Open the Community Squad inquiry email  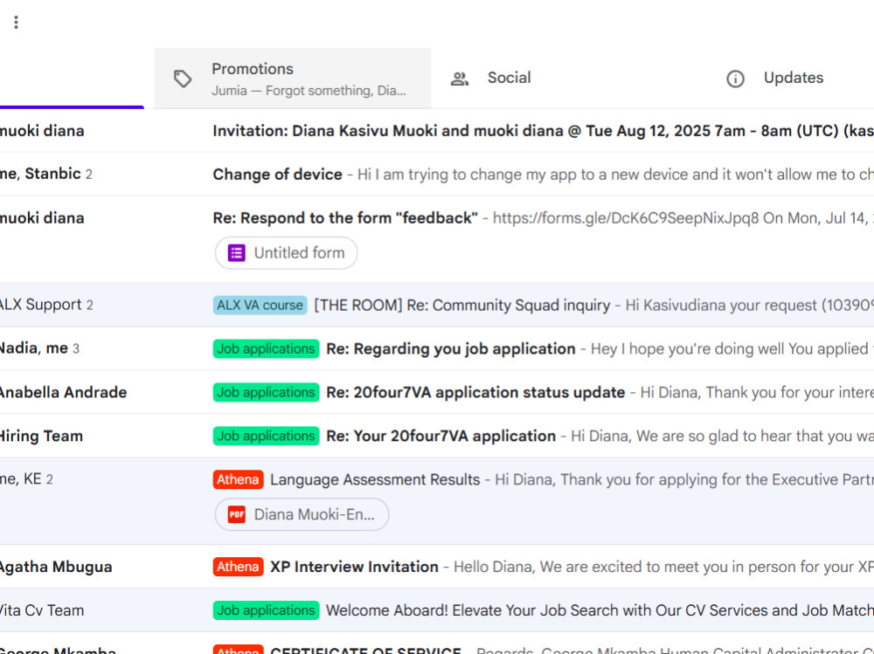point(437,305)
